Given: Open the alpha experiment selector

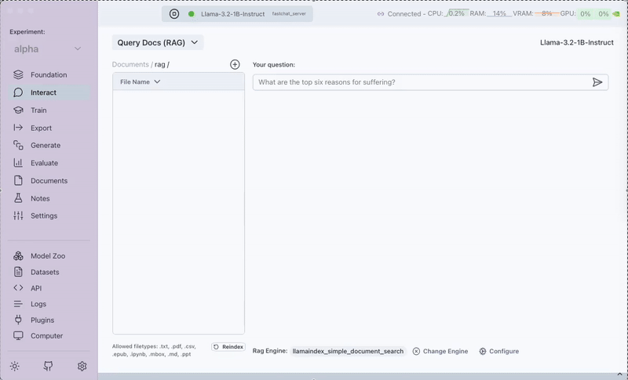Looking at the screenshot, I should tap(47, 49).
